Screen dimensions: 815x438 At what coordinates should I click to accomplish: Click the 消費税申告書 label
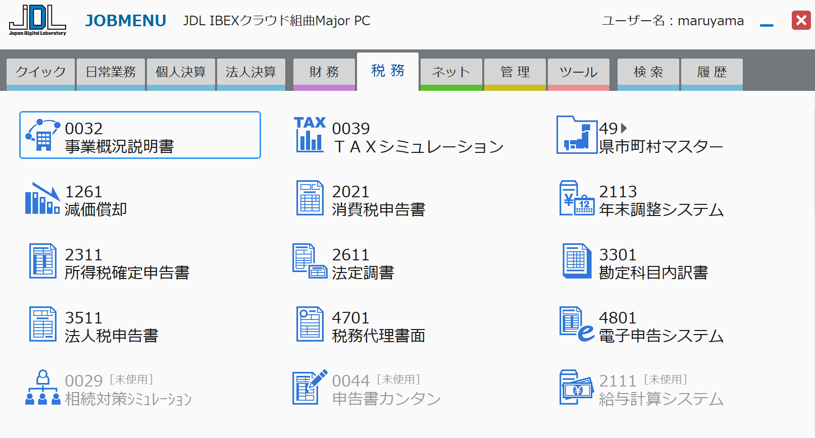tap(379, 209)
